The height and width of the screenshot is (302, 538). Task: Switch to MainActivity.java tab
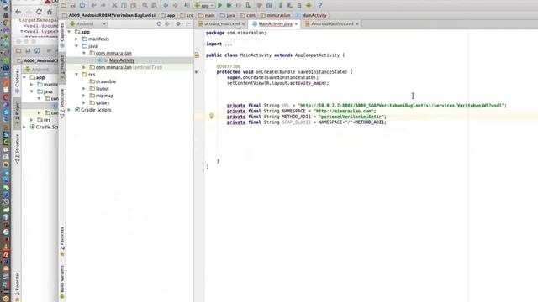coord(275,24)
